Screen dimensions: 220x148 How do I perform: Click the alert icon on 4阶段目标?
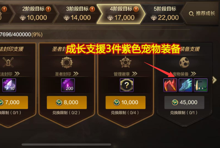click(x=136, y=9)
